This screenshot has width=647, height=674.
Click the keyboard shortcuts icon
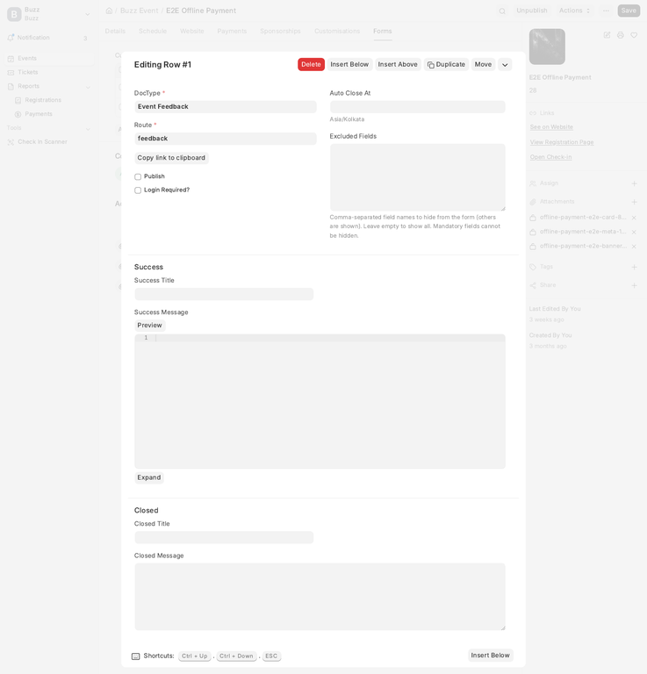(135, 656)
